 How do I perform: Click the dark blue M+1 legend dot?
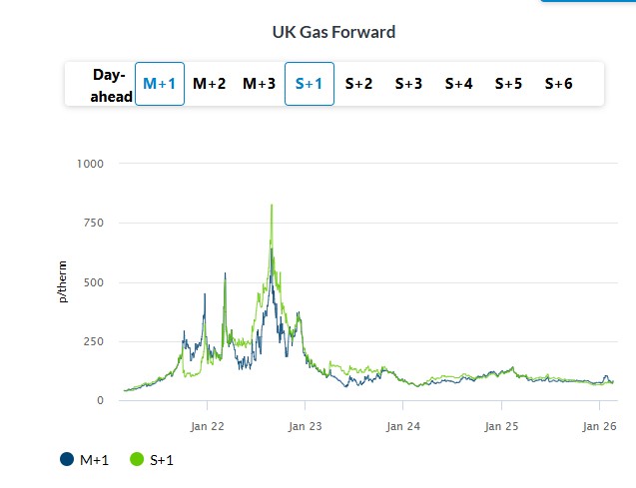coord(67,459)
